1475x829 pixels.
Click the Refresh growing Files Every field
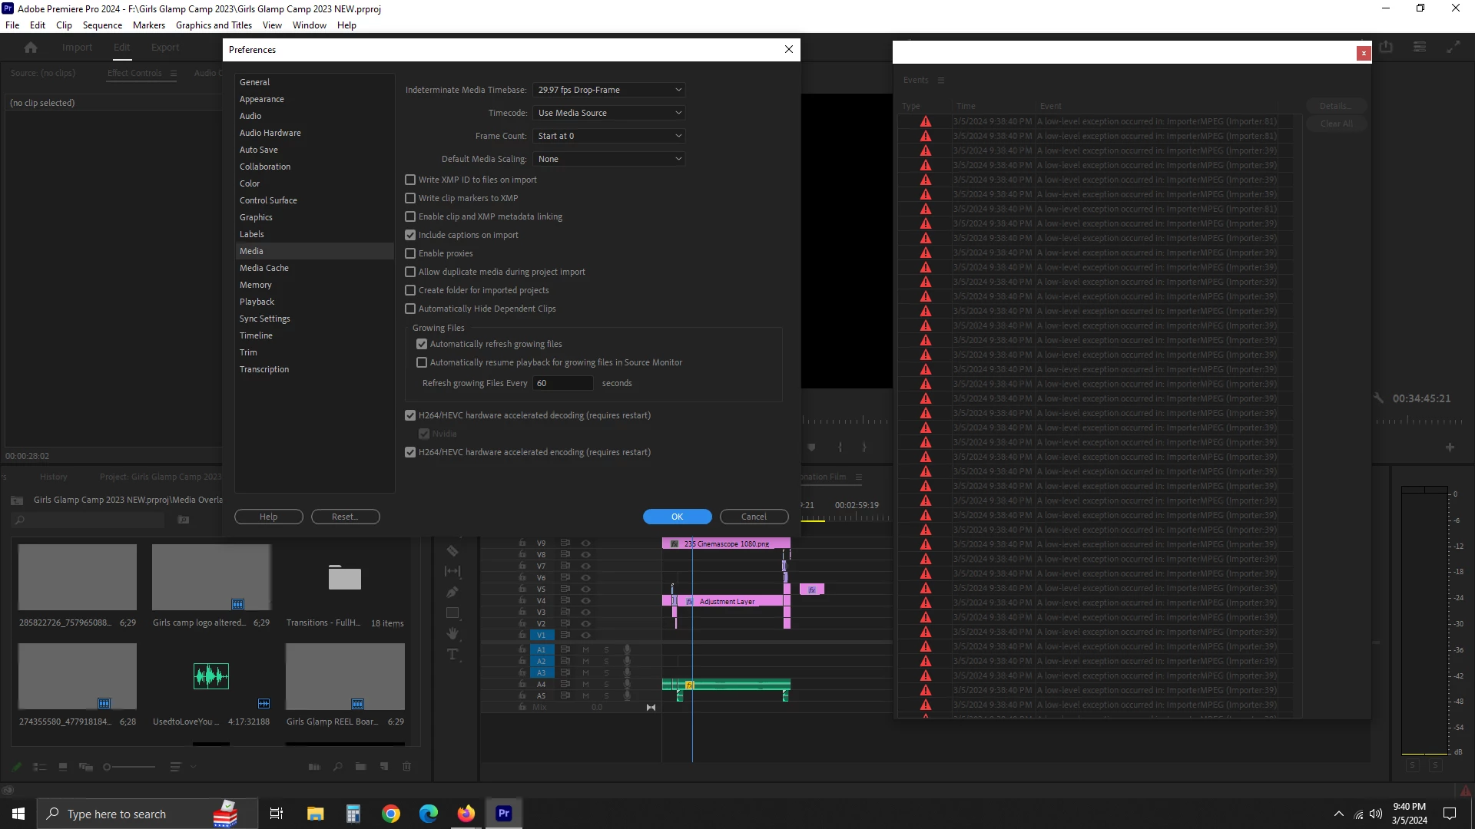coord(562,383)
